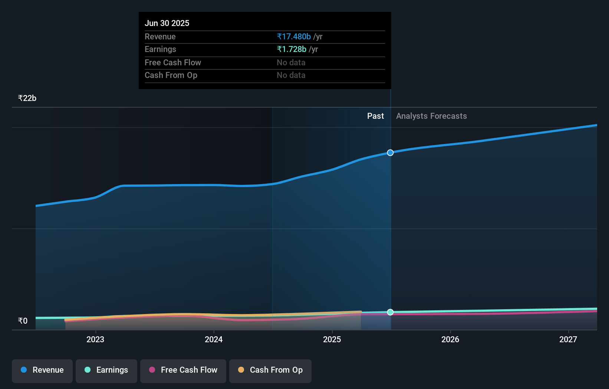Click No data beside Cash From Op
This screenshot has height=389, width=609.
tap(291, 75)
